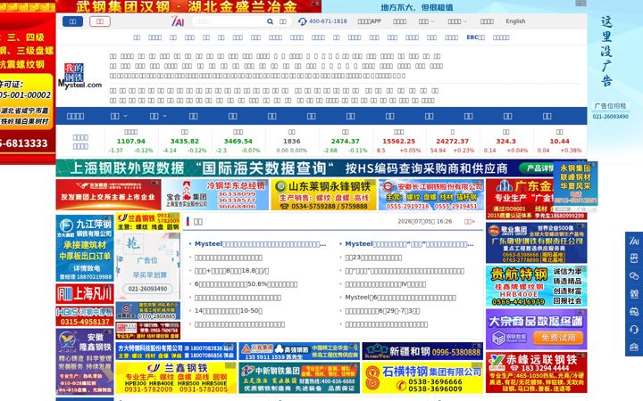The width and height of the screenshot is (643, 401).
Task: Open the news item containing 50.6%
Action: coord(246,284)
